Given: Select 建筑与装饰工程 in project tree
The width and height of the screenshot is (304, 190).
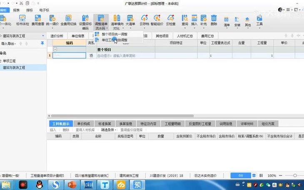Looking at the screenshot, I should pos(14,67).
